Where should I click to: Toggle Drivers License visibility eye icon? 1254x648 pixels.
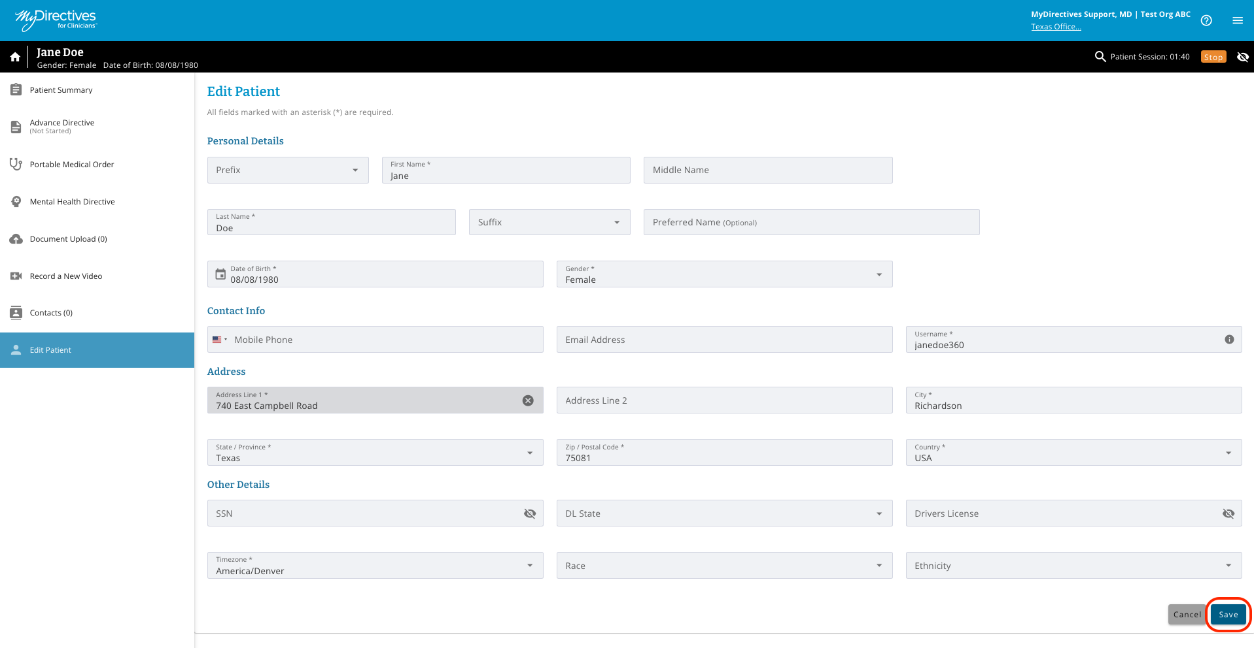click(1228, 513)
